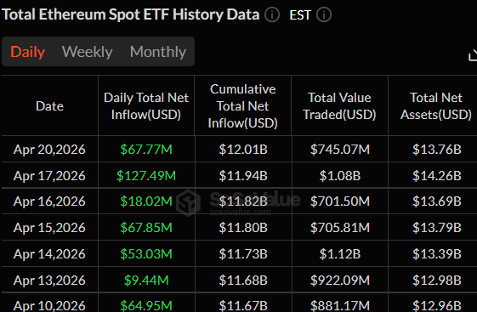Click the $127.49M daily inflow value
The image size is (477, 312).
(146, 175)
